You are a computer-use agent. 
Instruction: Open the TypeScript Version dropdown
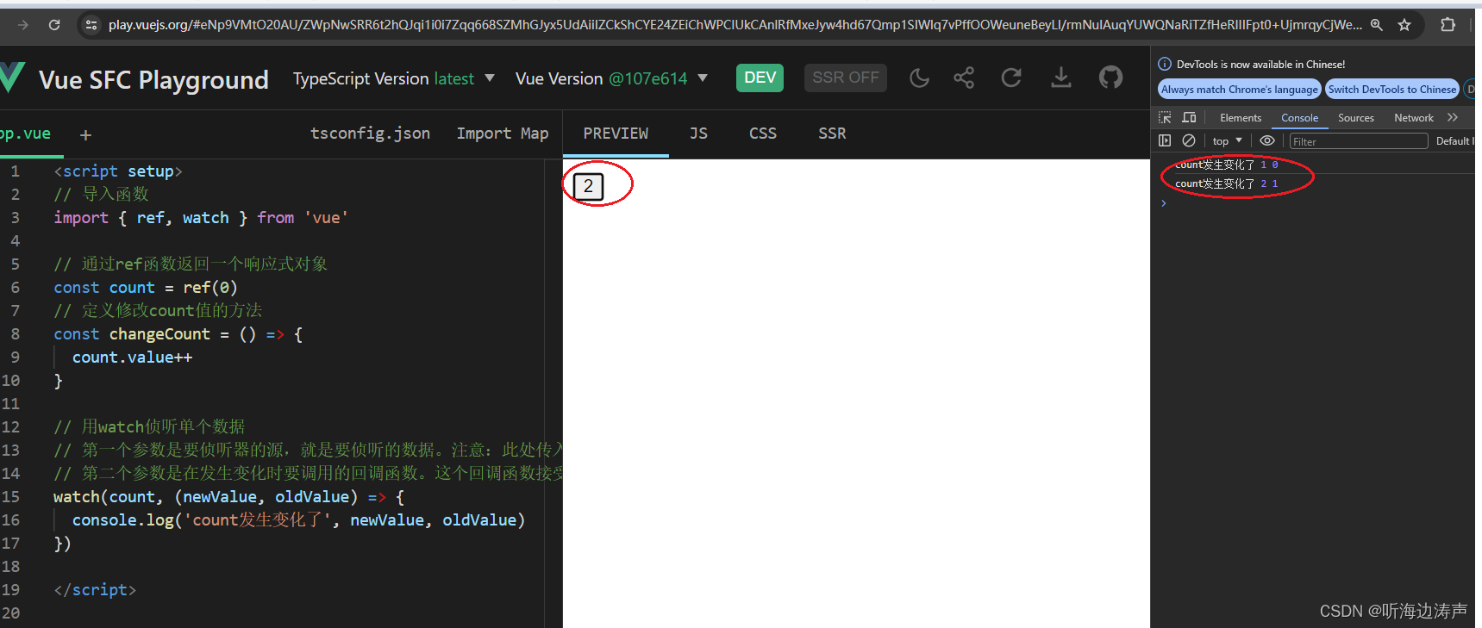coord(394,78)
